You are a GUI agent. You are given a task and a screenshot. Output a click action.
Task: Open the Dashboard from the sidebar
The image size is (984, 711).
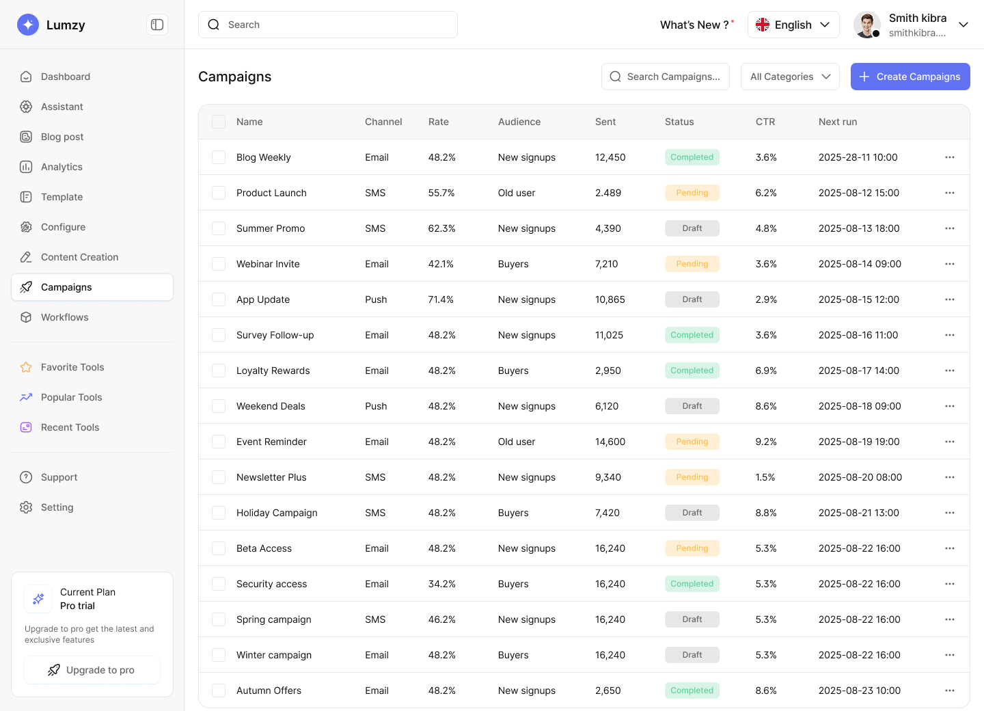pyautogui.click(x=65, y=77)
